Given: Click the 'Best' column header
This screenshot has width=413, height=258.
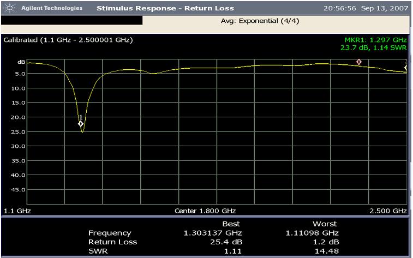Looking at the screenshot, I should (231, 224).
